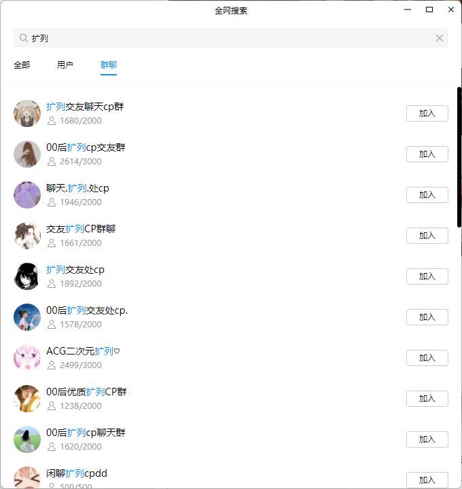Click purple avatar of 聊天.扩列.处cp
The width and height of the screenshot is (462, 489).
[x=27, y=195]
